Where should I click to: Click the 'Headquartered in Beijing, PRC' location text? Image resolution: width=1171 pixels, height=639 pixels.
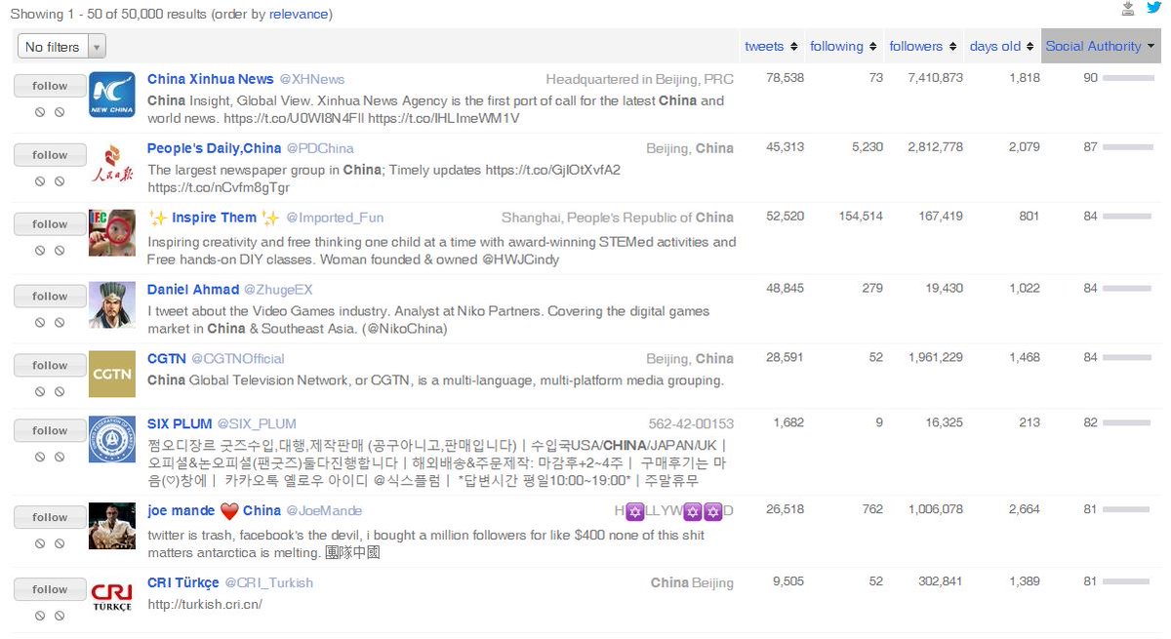639,79
